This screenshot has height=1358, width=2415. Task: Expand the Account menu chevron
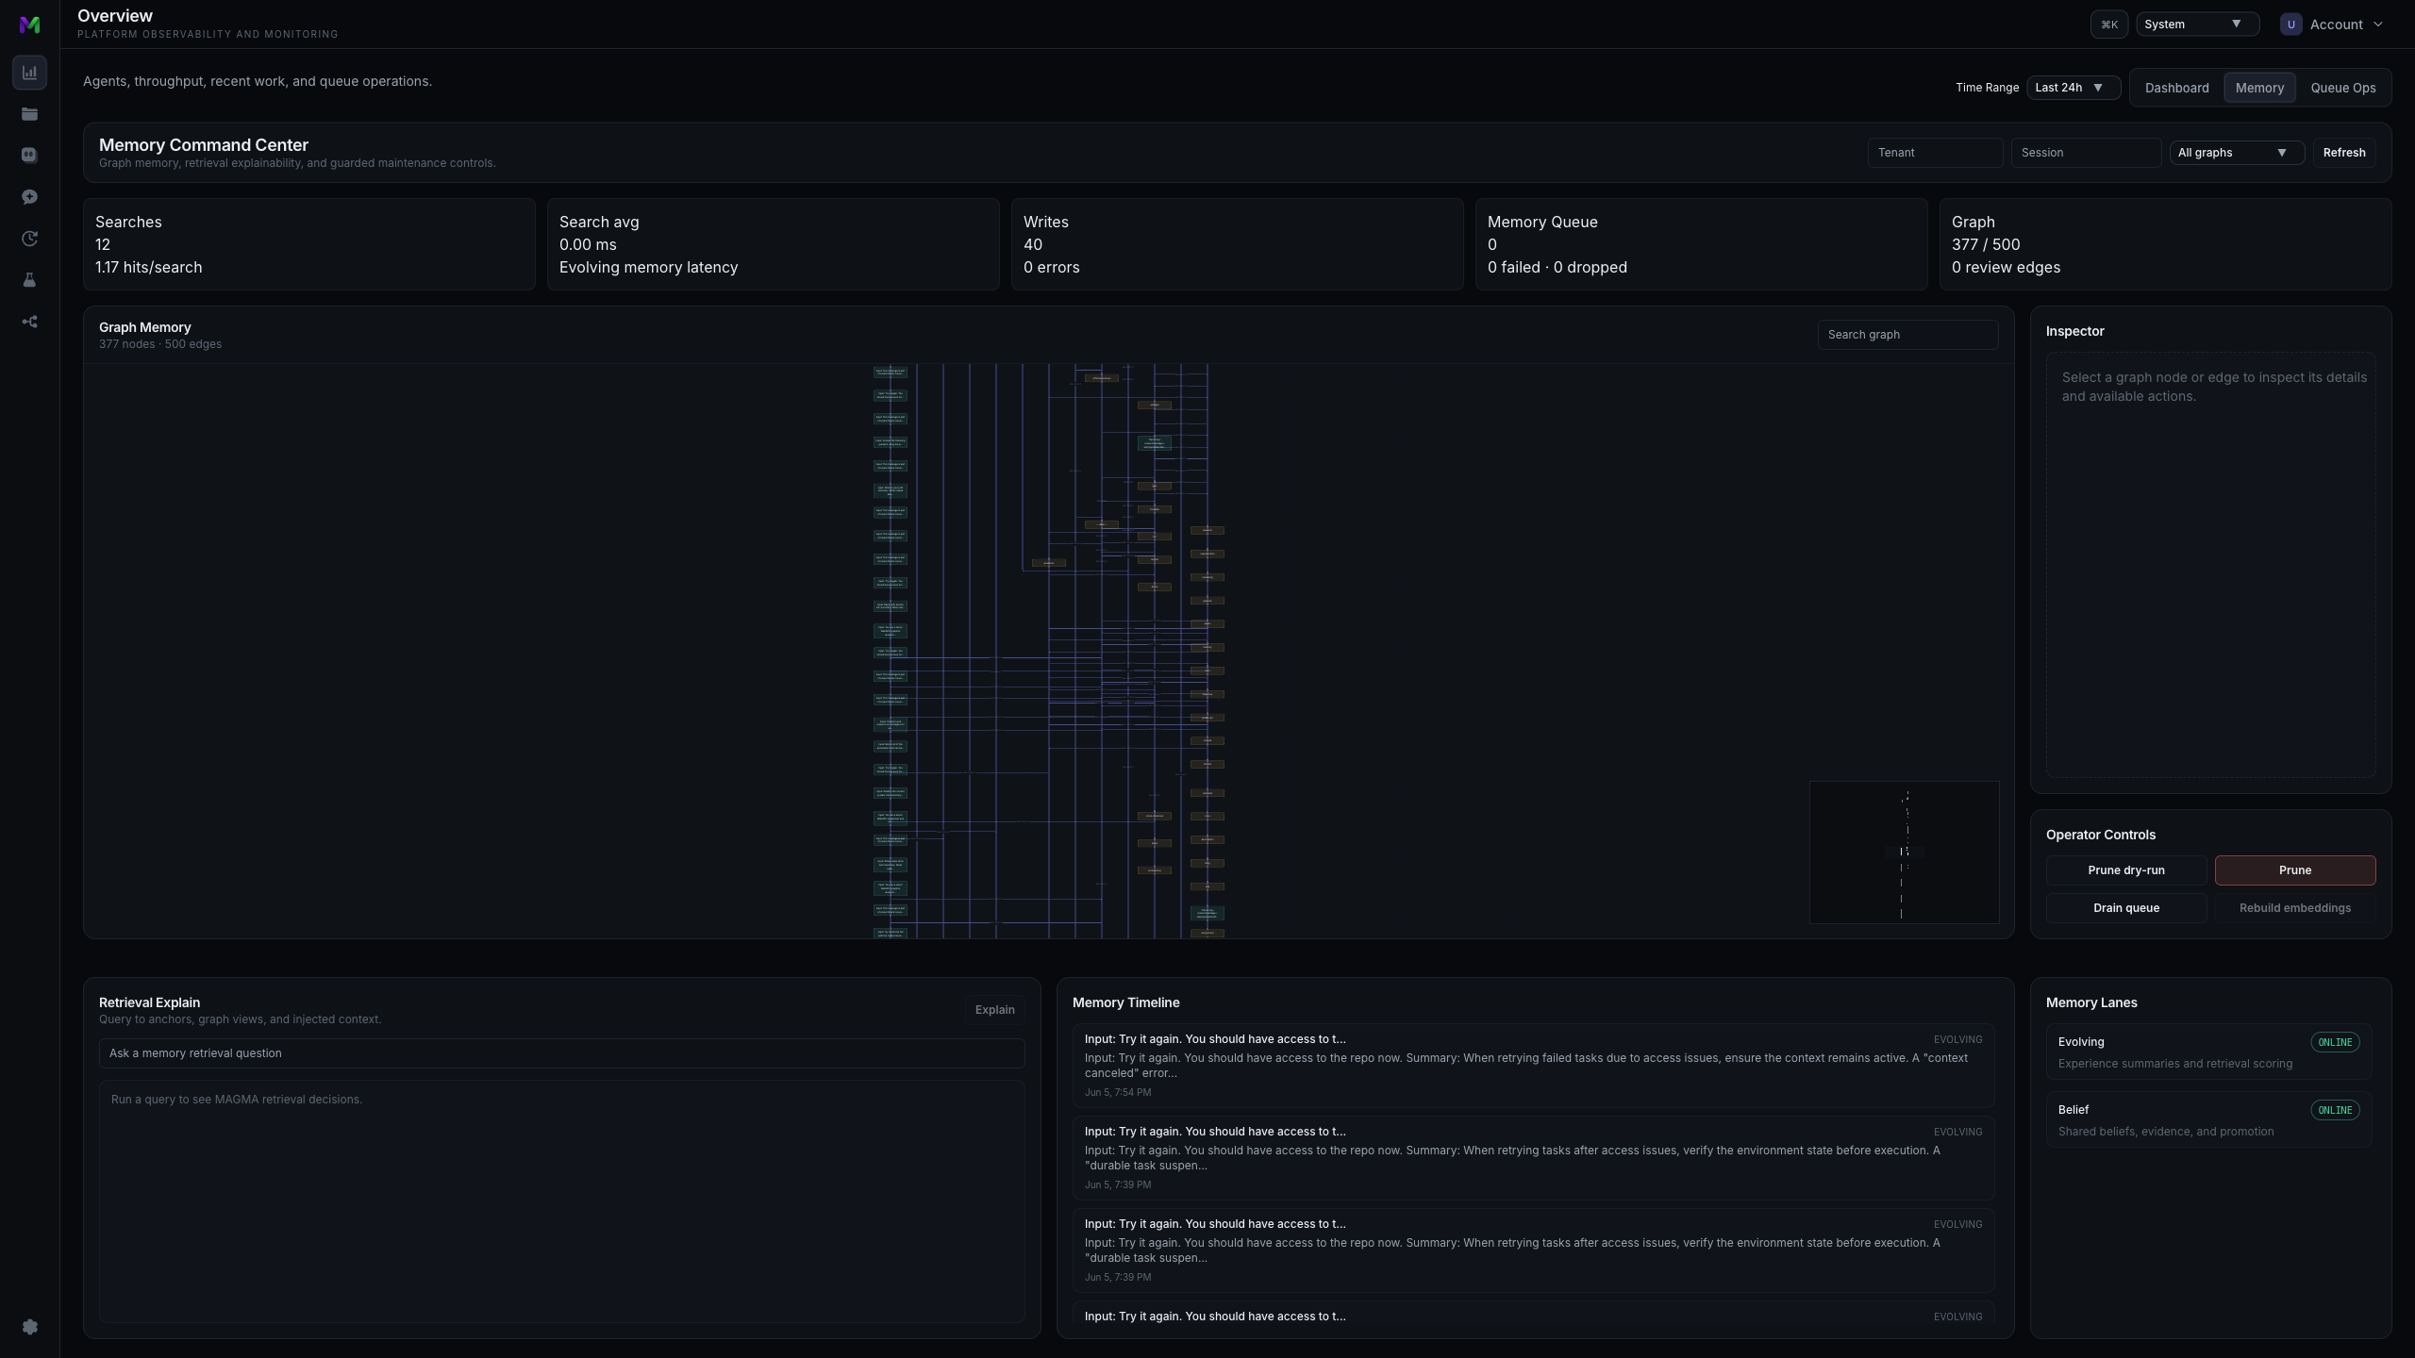click(2377, 25)
